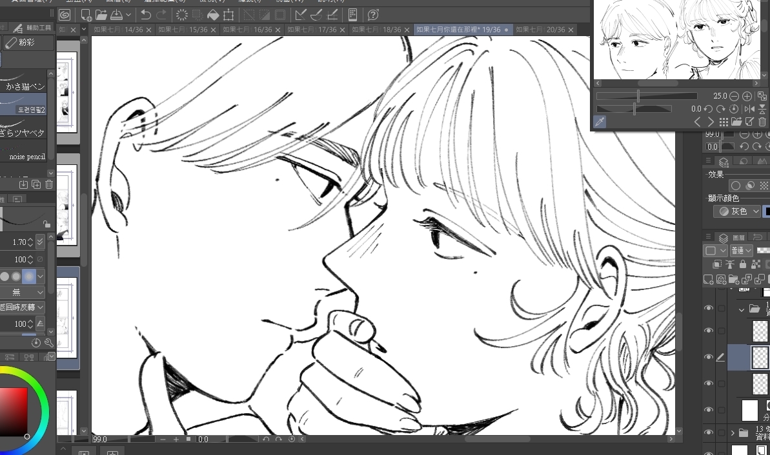
Task: Hide the currently selected layer
Action: coord(708,357)
